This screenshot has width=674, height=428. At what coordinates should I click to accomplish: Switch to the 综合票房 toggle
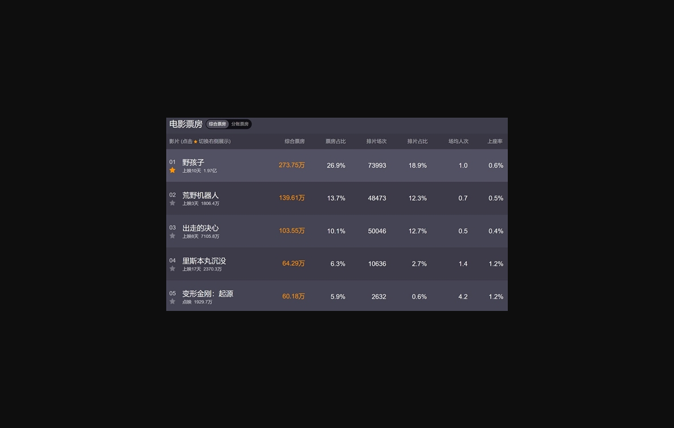pos(217,124)
